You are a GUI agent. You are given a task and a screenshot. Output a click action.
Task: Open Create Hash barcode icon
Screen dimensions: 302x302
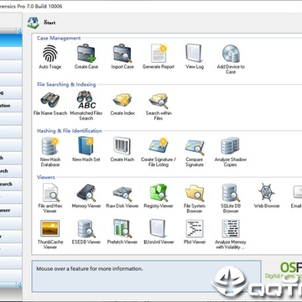(x=122, y=146)
